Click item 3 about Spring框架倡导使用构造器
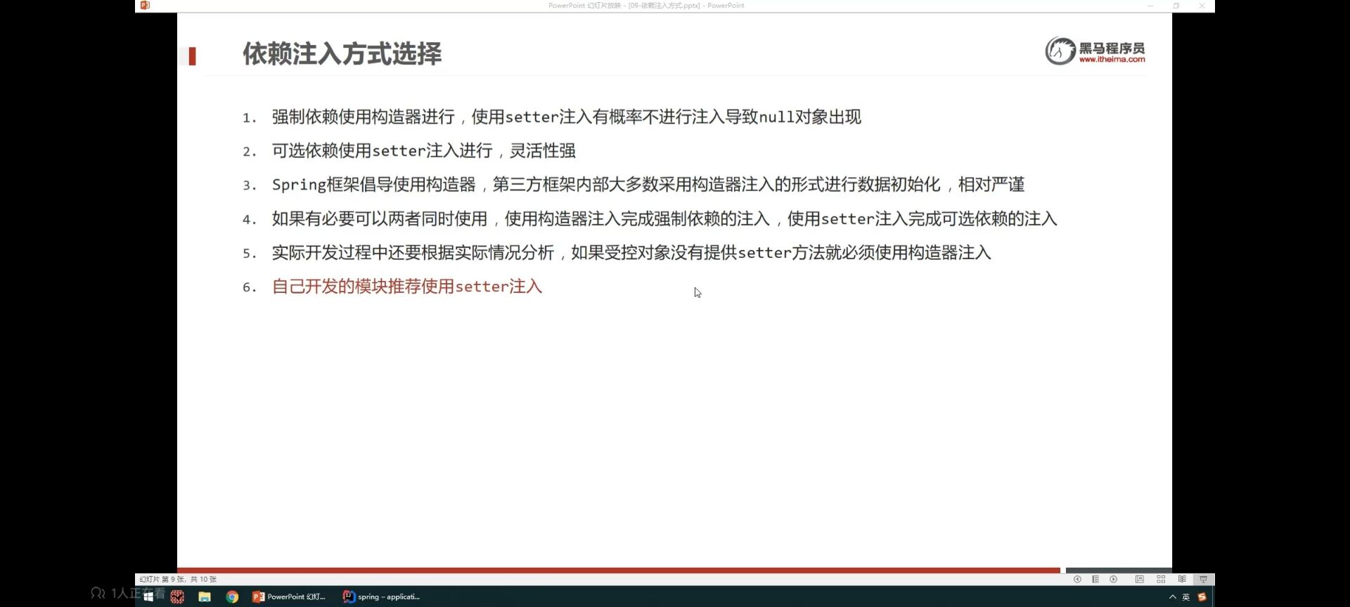1350x607 pixels. (x=648, y=185)
